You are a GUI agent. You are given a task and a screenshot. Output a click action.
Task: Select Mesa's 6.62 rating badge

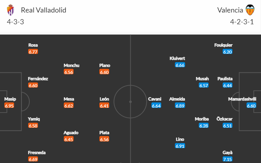click(x=68, y=106)
